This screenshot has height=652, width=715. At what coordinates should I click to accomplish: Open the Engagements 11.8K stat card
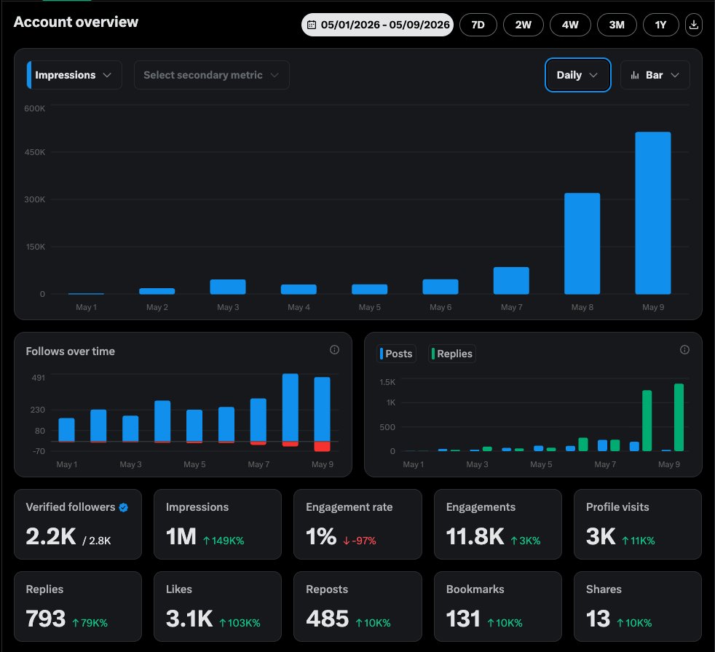(497, 524)
